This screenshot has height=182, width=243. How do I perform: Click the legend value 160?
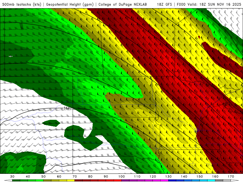click(215, 177)
